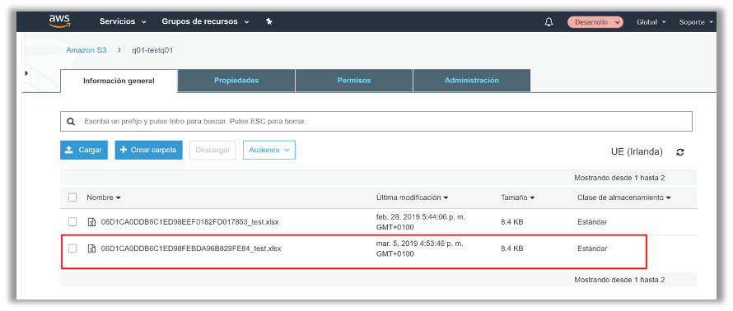Click the search magnifier icon in the prefix box
The height and width of the screenshot is (311, 733).
(71, 122)
